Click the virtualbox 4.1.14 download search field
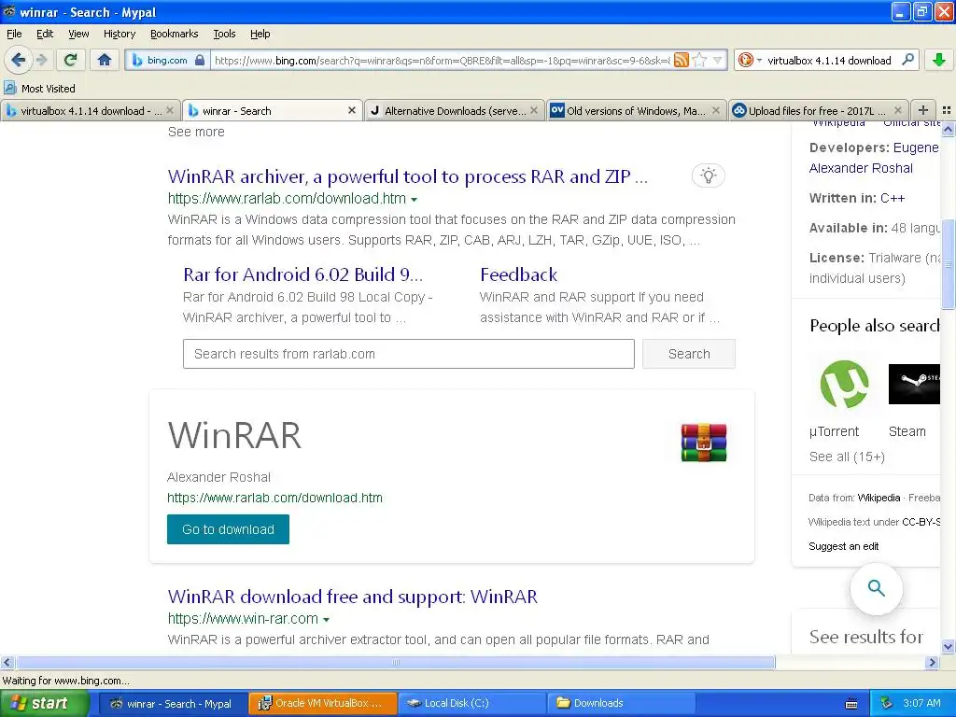956x717 pixels. (x=829, y=60)
